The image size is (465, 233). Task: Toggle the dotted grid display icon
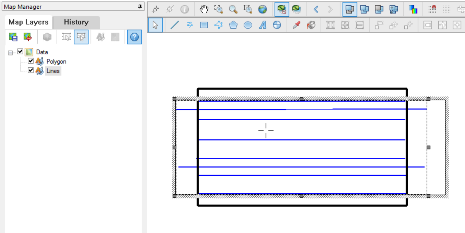(446, 10)
